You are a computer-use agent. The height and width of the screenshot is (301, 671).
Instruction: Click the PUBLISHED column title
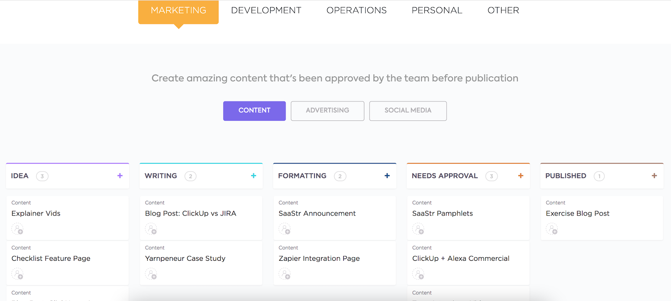[566, 176]
